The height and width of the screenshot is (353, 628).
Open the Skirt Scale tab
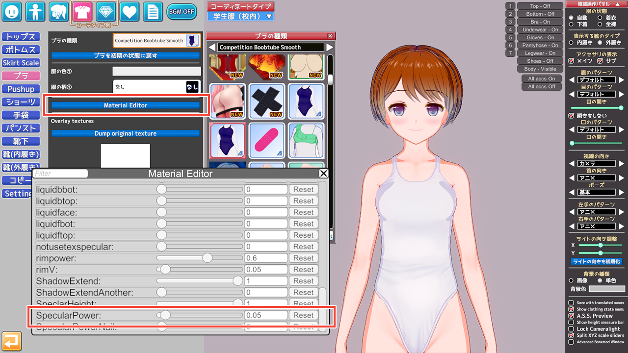(x=21, y=63)
